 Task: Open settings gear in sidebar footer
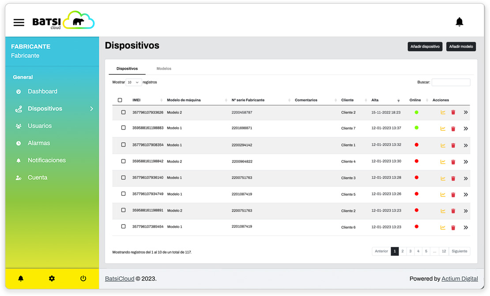coord(52,278)
